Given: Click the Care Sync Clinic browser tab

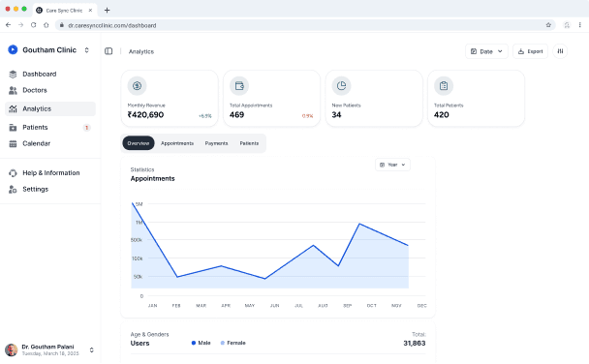Looking at the screenshot, I should [65, 10].
